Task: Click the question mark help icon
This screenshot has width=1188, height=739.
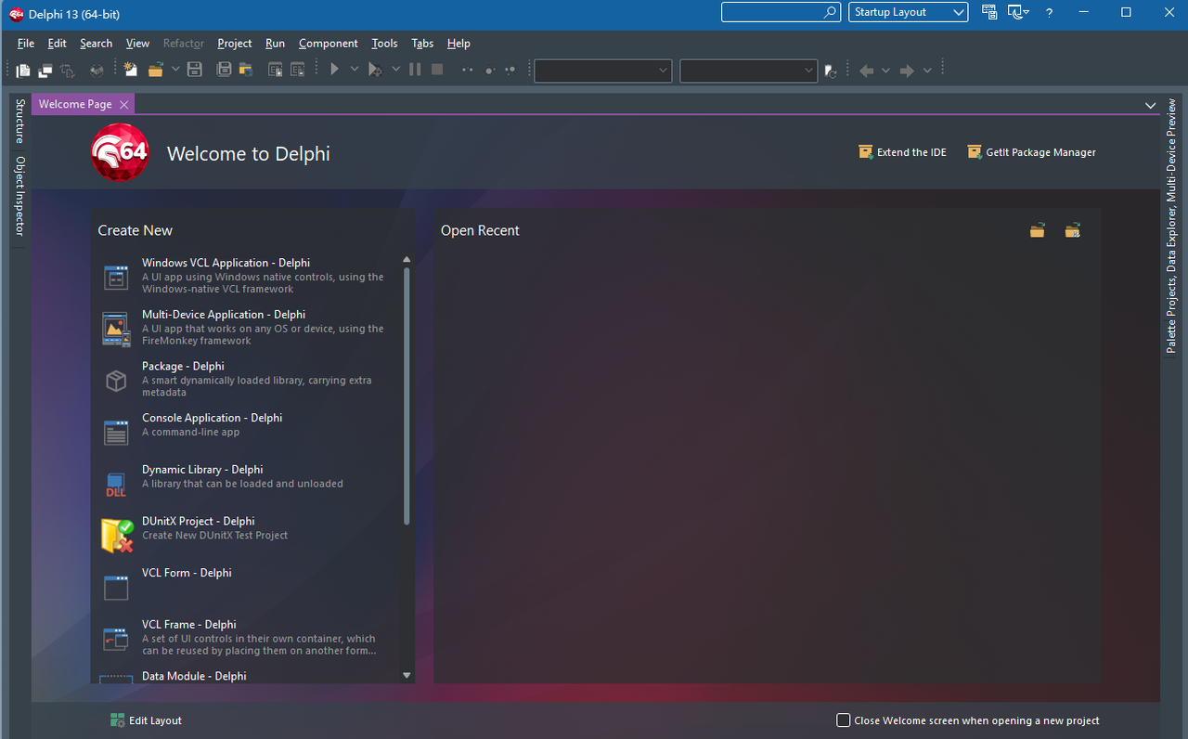Action: pyautogui.click(x=1050, y=13)
